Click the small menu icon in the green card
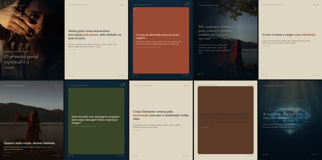The width and height of the screenshot is (322, 160). (70, 90)
